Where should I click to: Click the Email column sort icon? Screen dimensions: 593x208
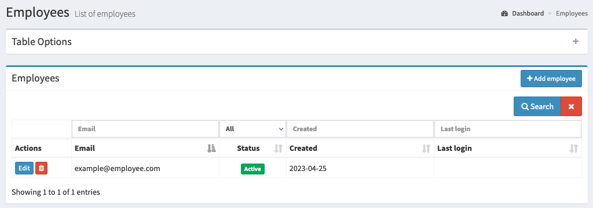211,148
